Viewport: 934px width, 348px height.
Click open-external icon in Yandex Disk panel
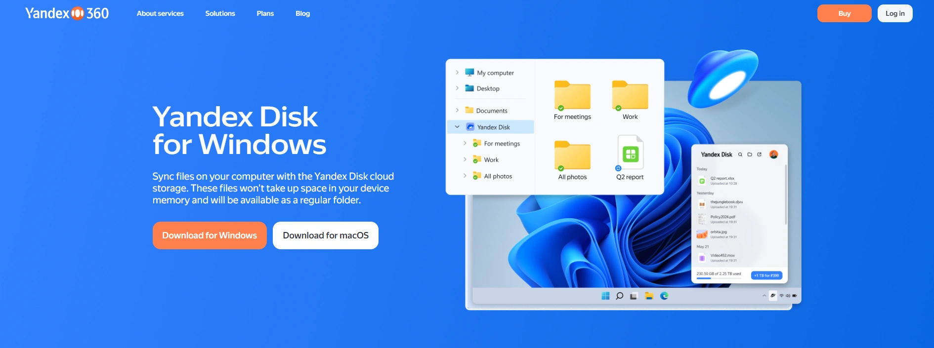pyautogui.click(x=760, y=155)
